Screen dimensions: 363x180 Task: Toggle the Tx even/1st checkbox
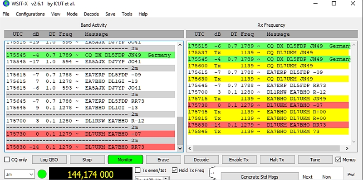[x=138, y=171]
